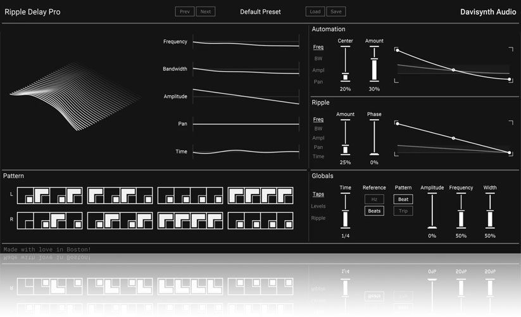
Task: Click the Next preset button
Action: click(204, 11)
